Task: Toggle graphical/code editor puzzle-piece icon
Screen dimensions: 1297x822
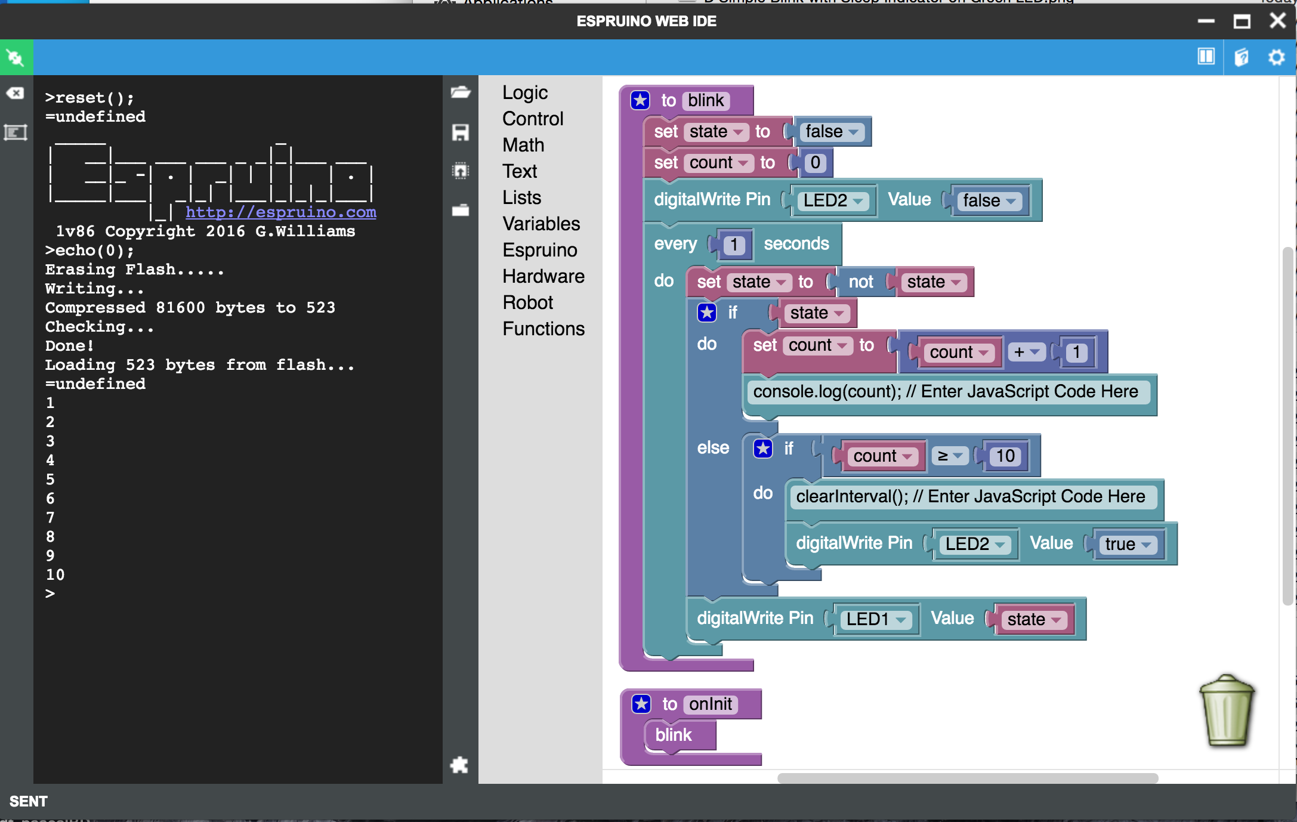Action: pos(459,764)
